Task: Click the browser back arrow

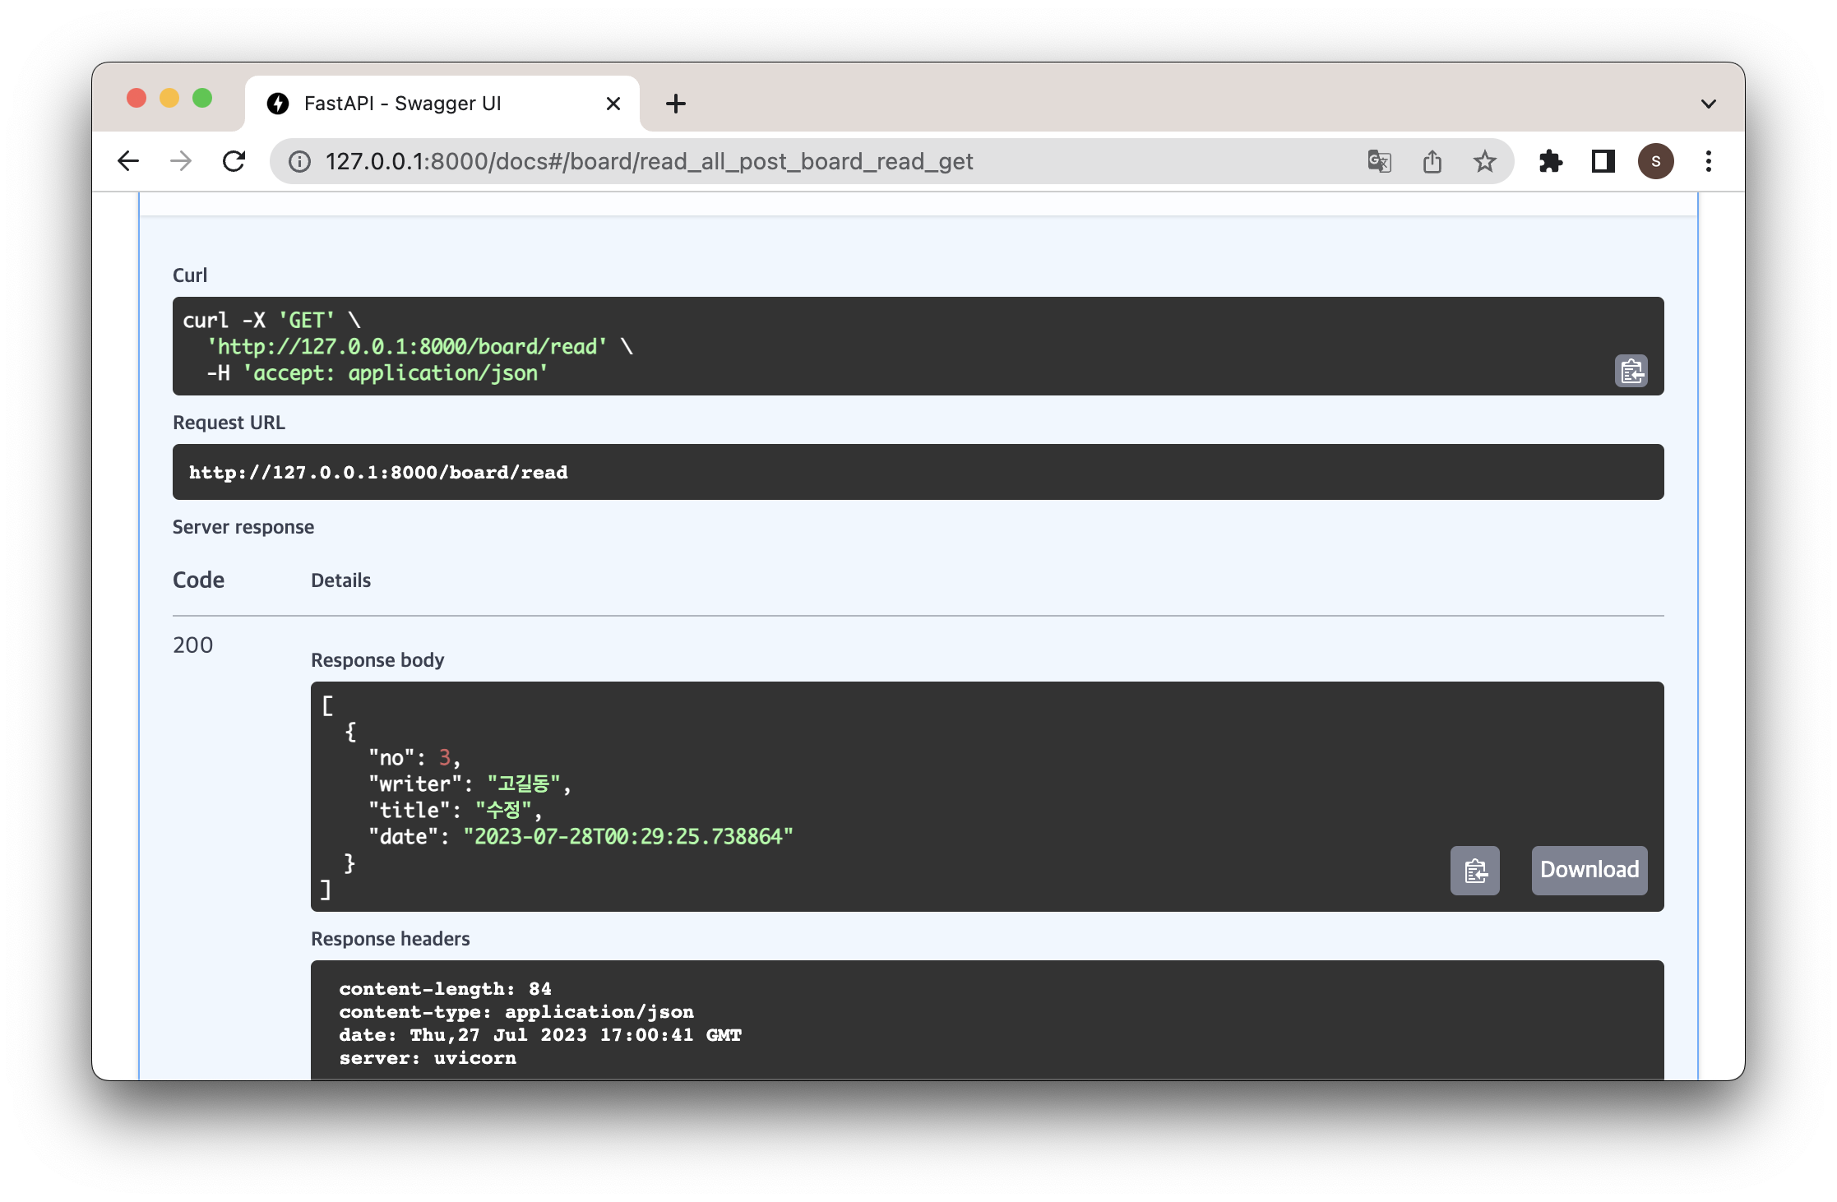Action: click(x=129, y=161)
